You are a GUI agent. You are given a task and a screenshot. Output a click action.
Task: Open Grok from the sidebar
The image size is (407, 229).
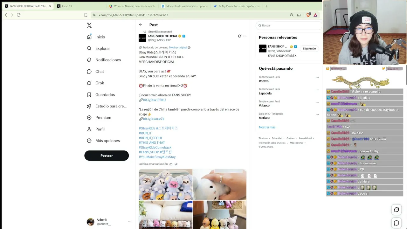point(95,83)
